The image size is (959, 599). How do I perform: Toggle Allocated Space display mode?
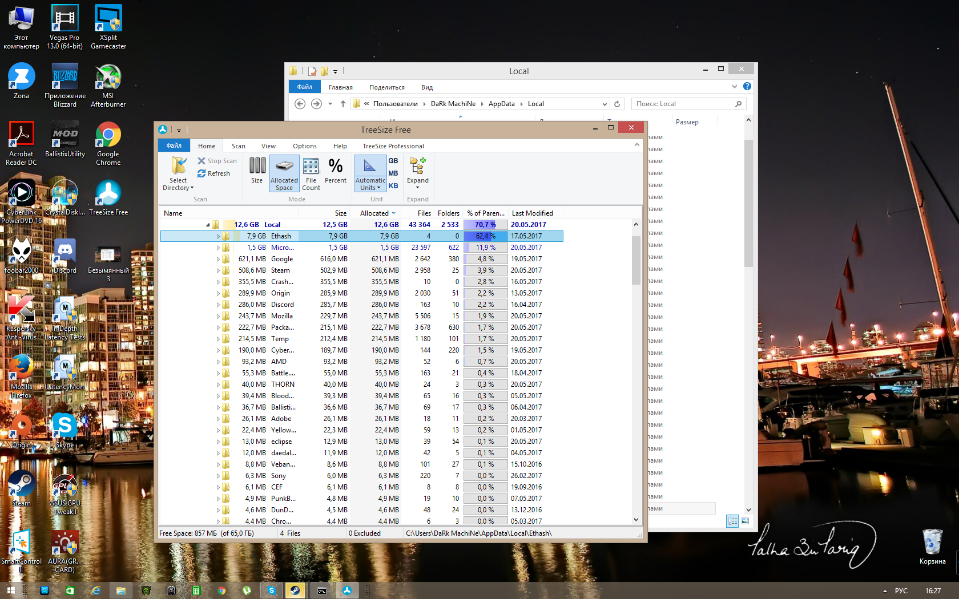tap(284, 173)
